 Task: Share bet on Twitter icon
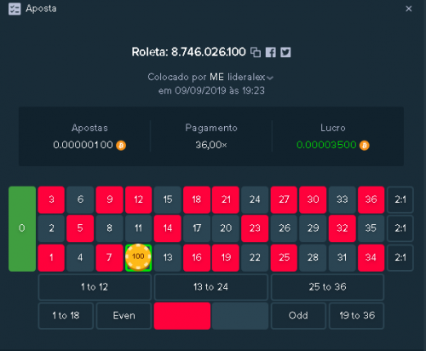pos(285,52)
